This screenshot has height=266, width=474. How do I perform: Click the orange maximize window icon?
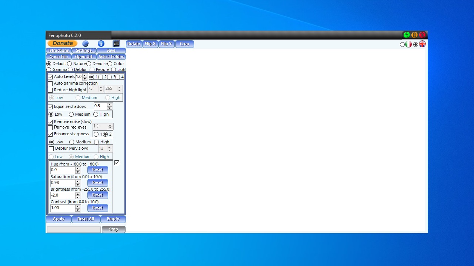414,35
